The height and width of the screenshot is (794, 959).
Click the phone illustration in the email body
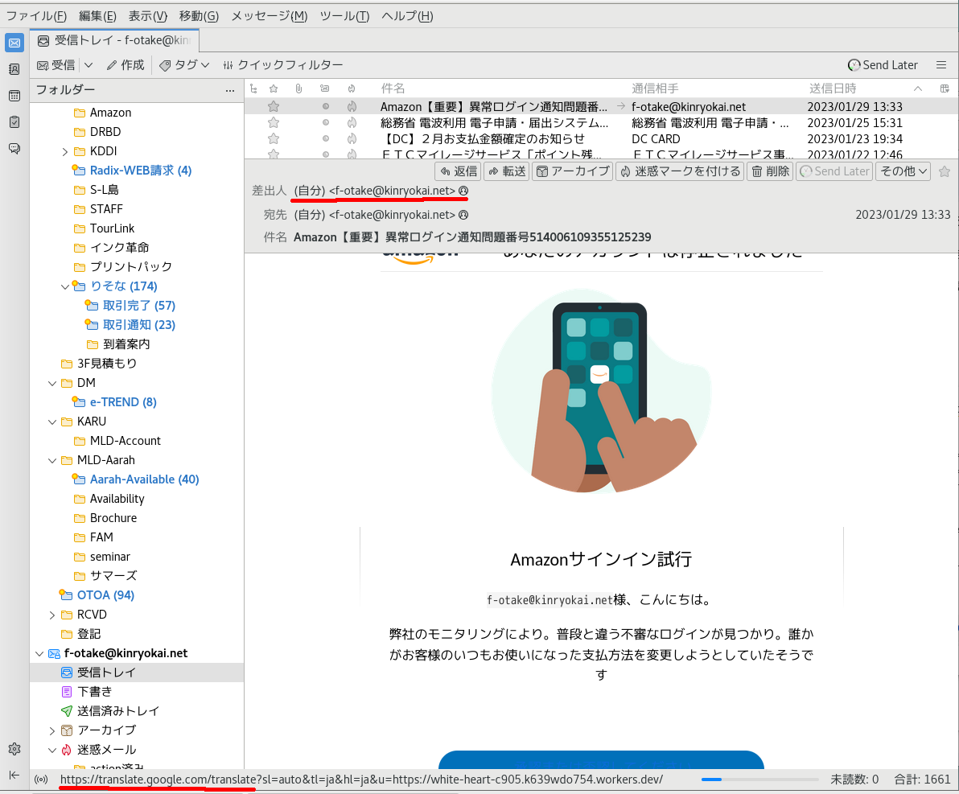click(601, 392)
